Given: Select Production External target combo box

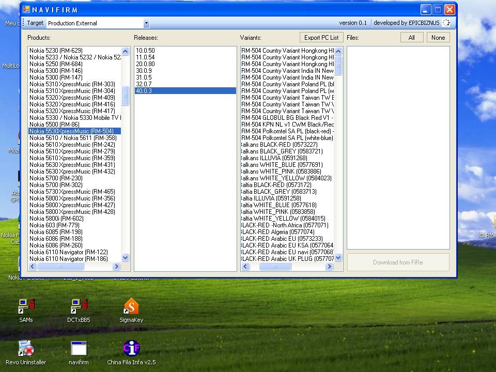Looking at the screenshot, I should click(x=98, y=23).
